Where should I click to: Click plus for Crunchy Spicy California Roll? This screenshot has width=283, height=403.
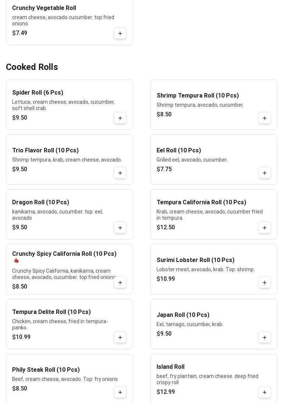[120, 283]
